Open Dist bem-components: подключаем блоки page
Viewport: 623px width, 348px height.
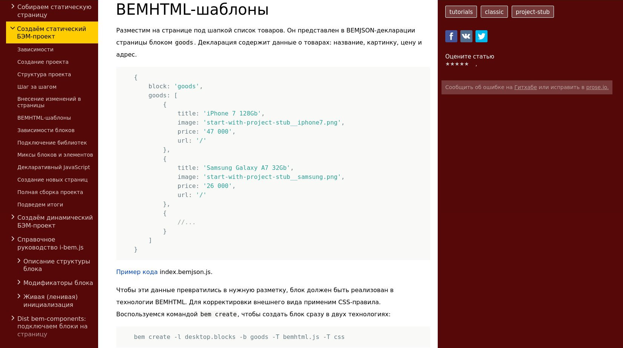[52, 326]
